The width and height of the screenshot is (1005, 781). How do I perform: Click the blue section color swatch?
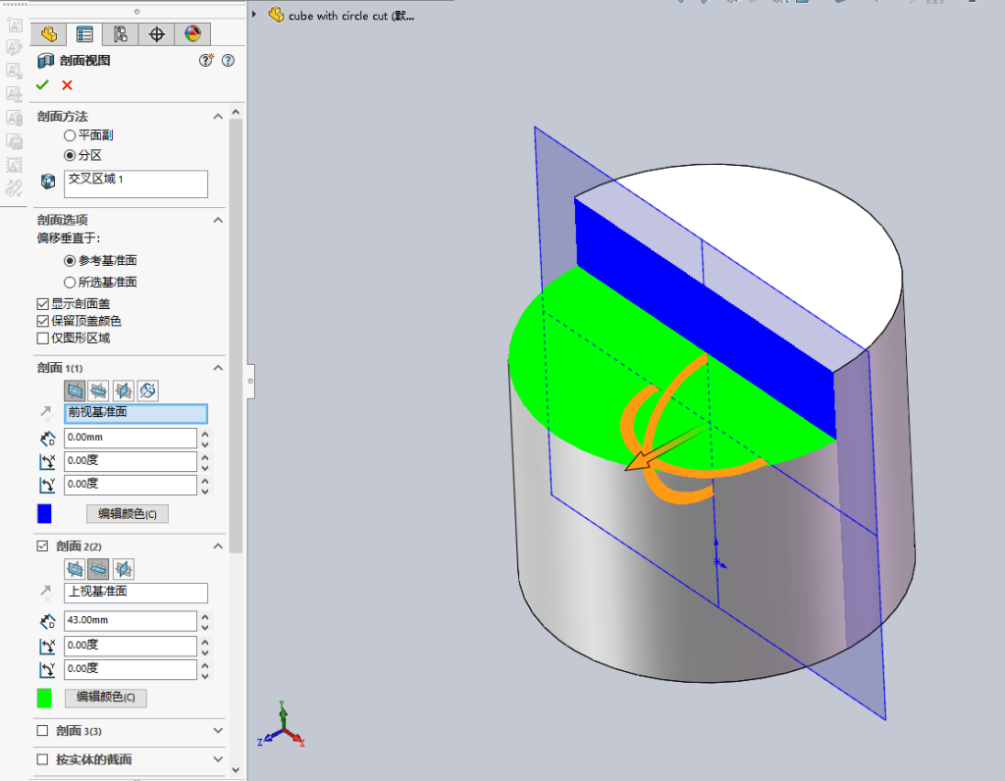tap(44, 514)
